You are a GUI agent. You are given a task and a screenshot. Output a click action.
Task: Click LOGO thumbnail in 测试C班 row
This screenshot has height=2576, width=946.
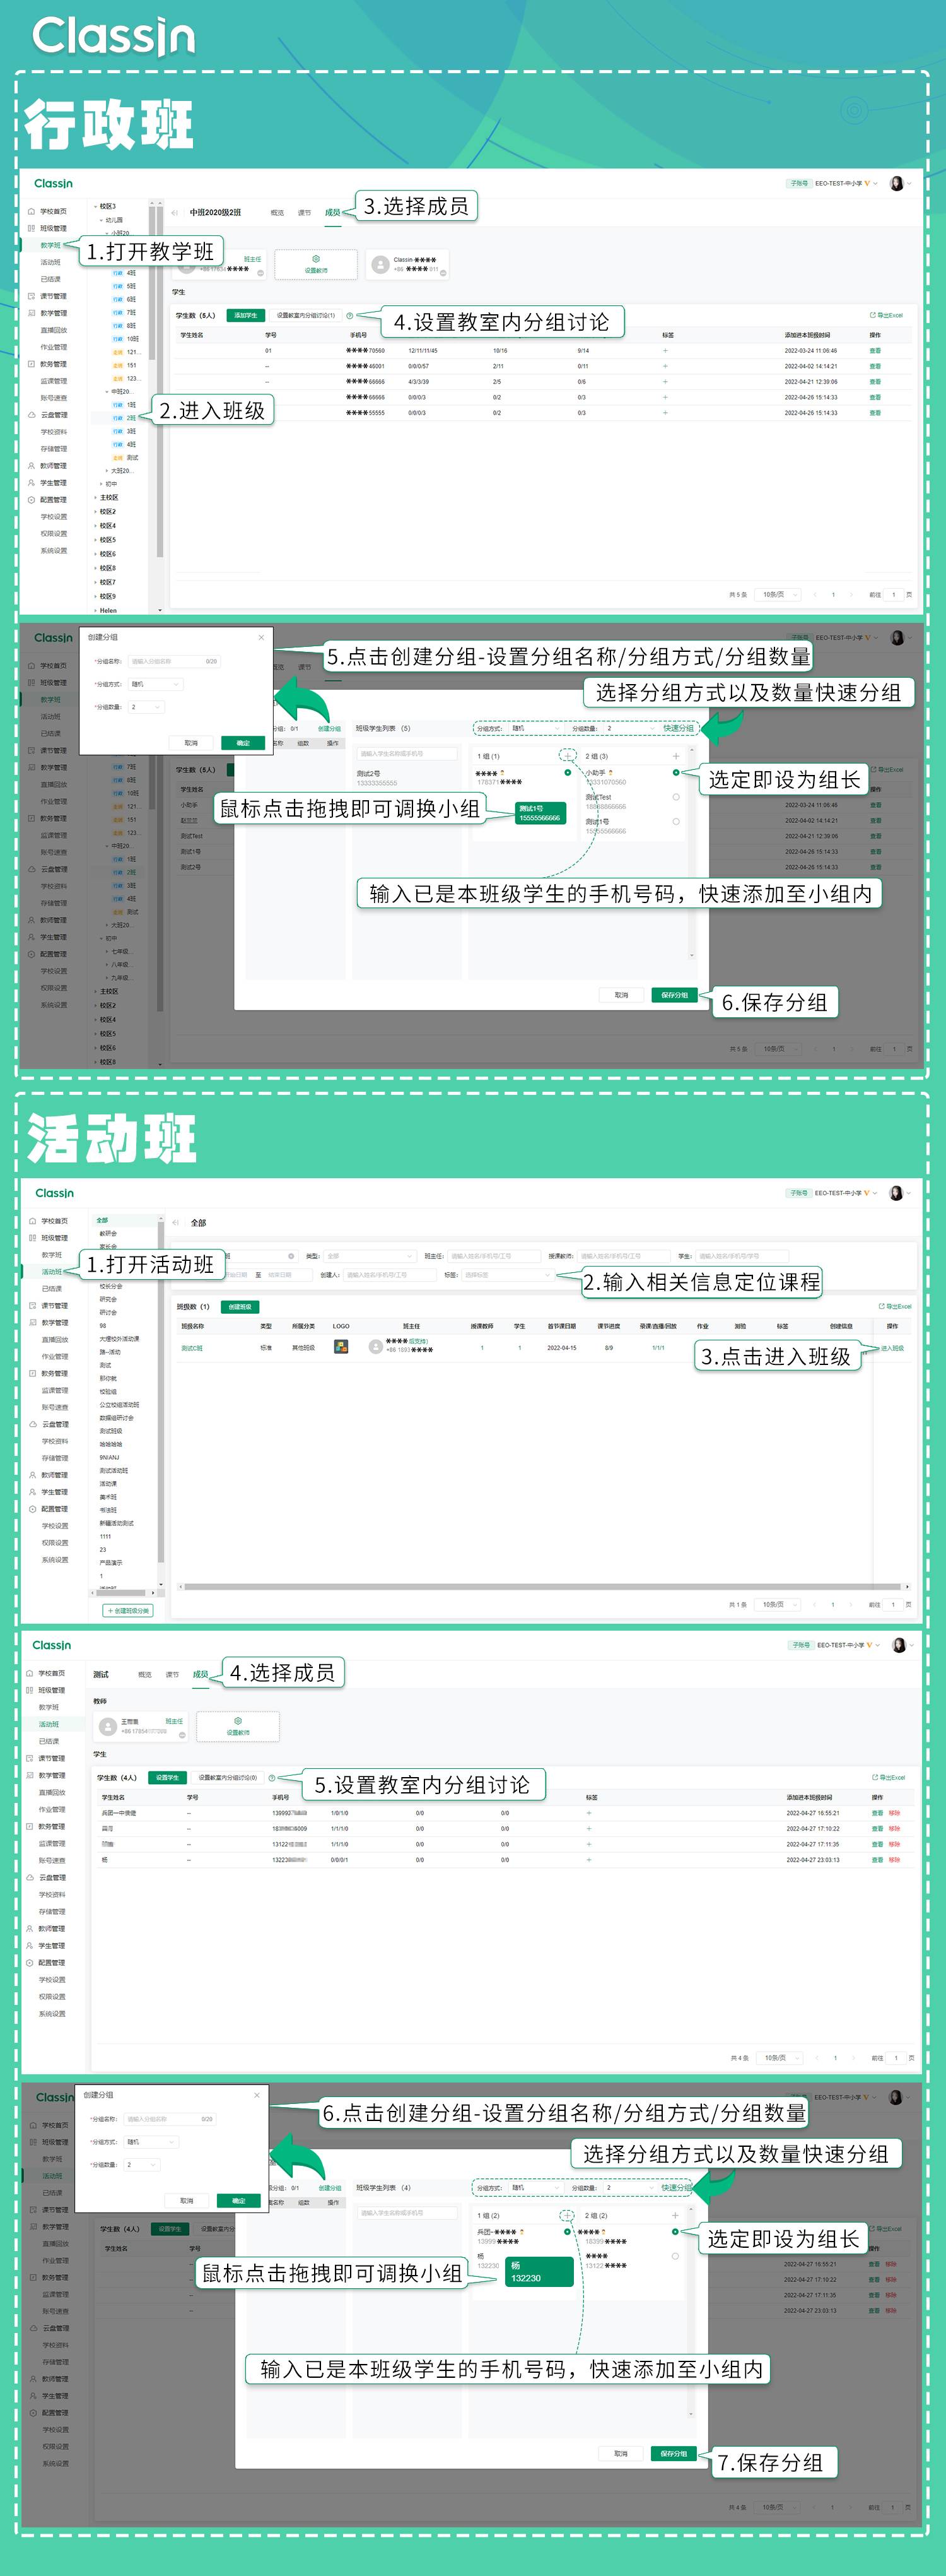click(x=341, y=1346)
